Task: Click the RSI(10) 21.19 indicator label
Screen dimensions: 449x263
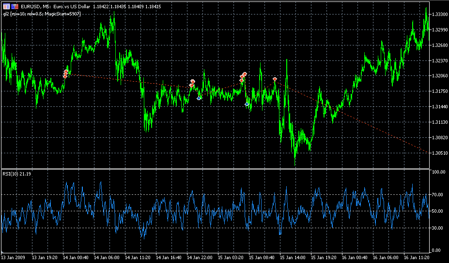Action: click(16, 174)
